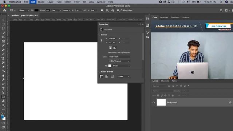Select the Blur tool
The width and height of the screenshot is (233, 131).
(3, 76)
